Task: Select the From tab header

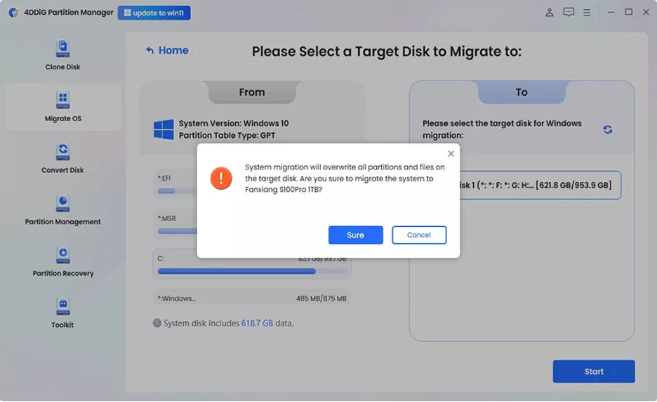Action: click(252, 92)
